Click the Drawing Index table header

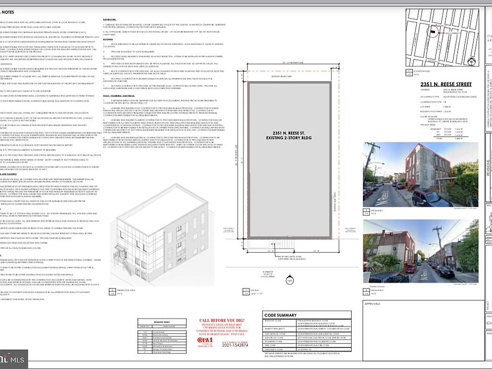tap(162, 322)
